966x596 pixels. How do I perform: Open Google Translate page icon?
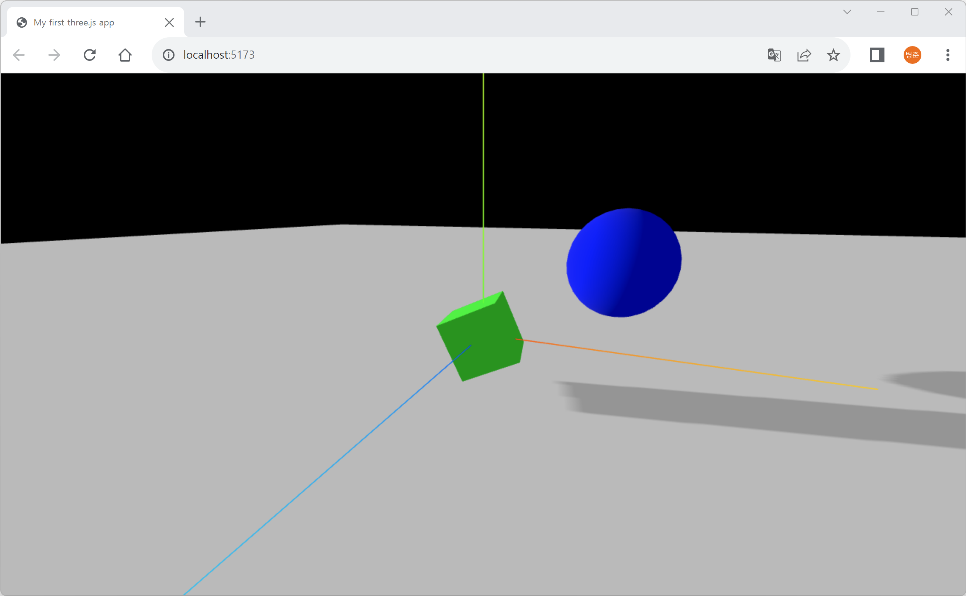point(774,55)
